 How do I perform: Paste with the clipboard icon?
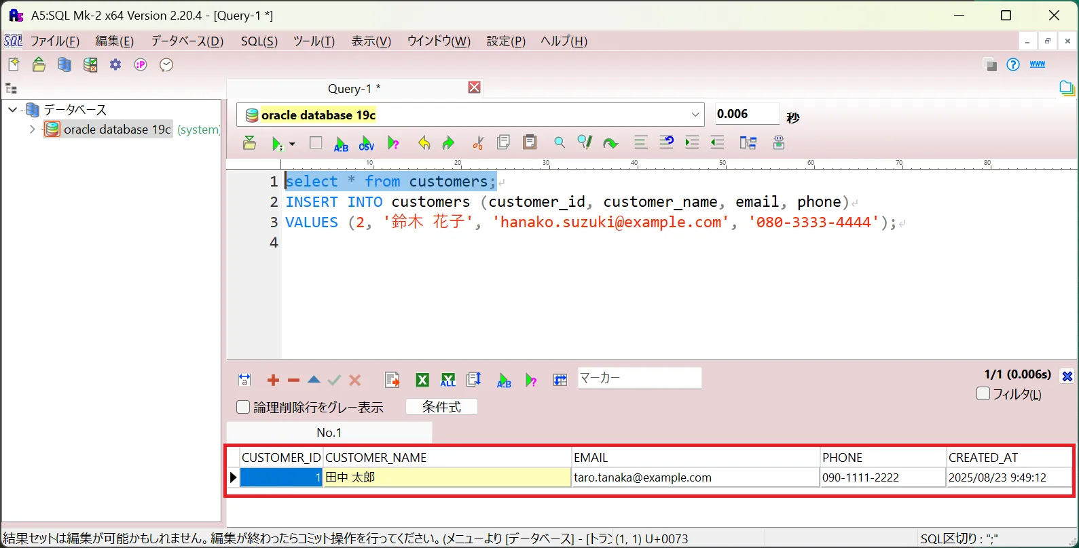530,142
